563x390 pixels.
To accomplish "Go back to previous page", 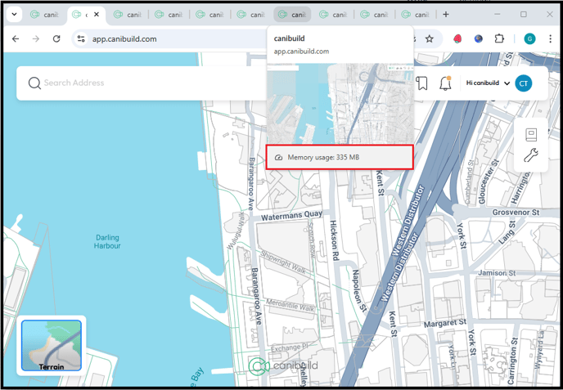I will pos(16,38).
